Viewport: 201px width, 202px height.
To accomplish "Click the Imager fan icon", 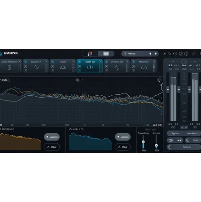I will tap(63, 68).
